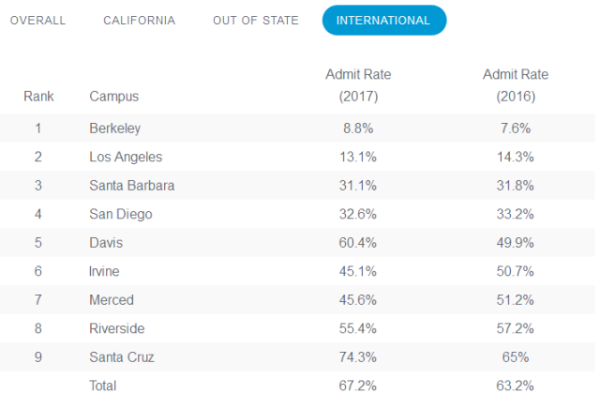Open the California tab

click(x=139, y=21)
